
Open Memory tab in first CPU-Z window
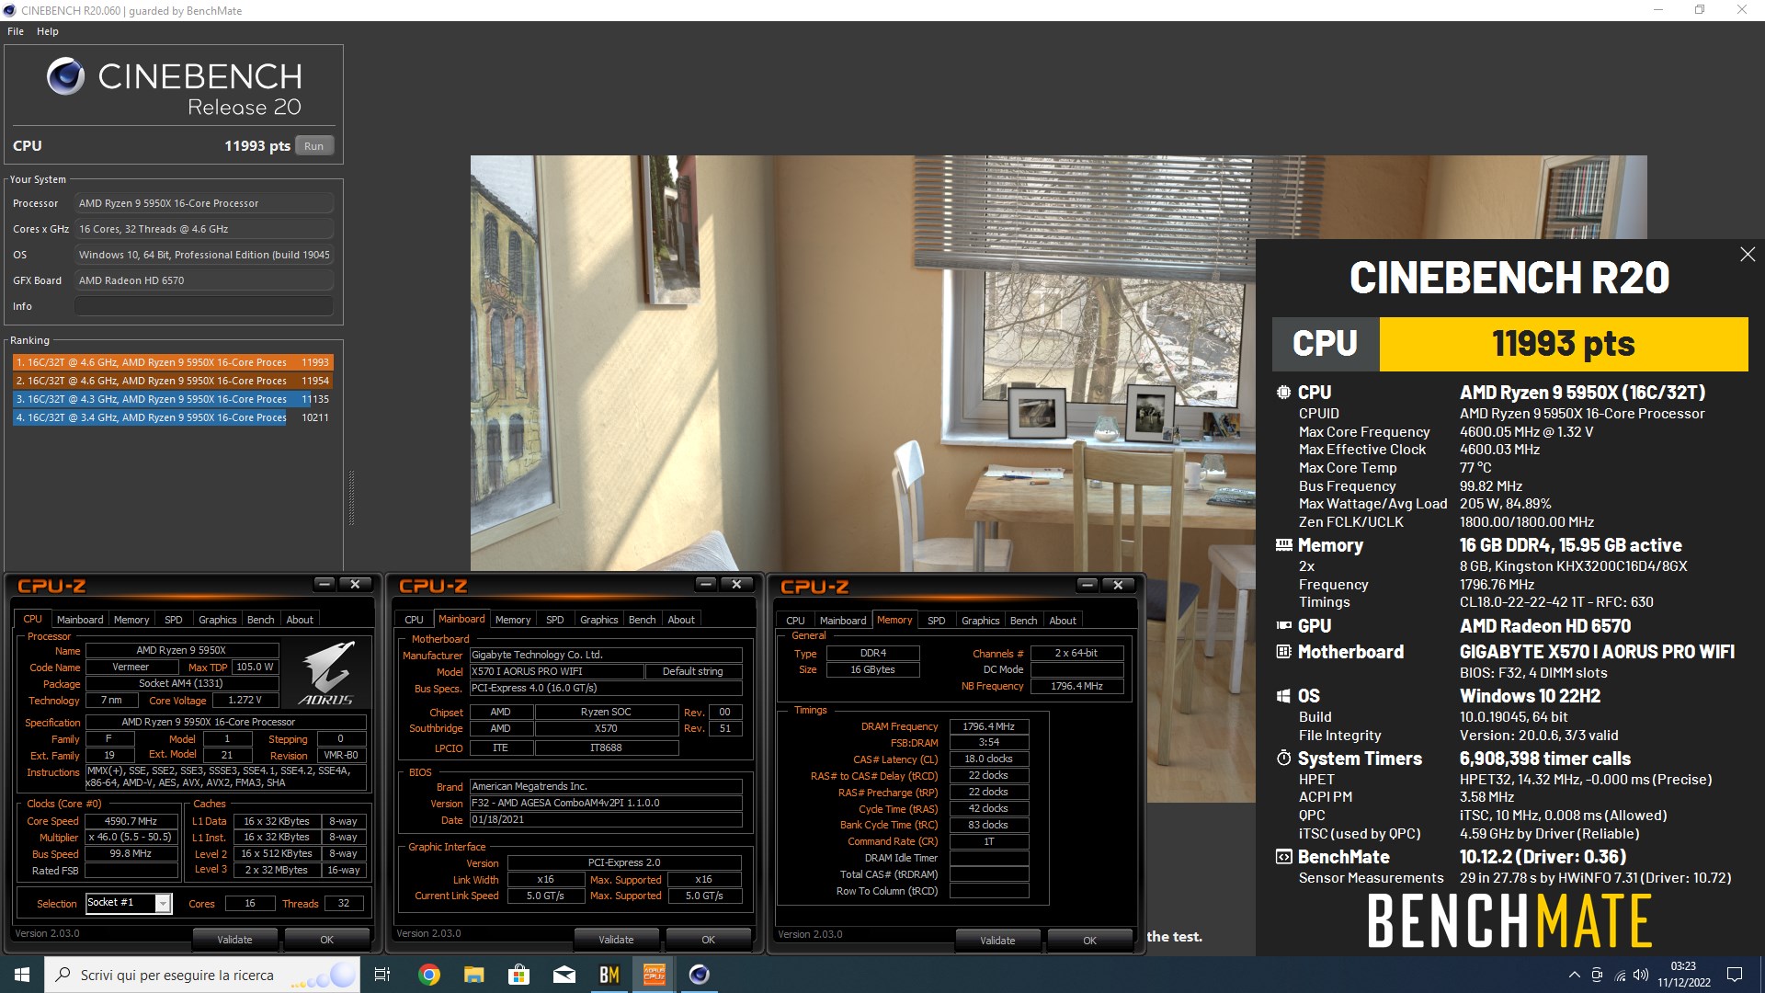point(131,620)
